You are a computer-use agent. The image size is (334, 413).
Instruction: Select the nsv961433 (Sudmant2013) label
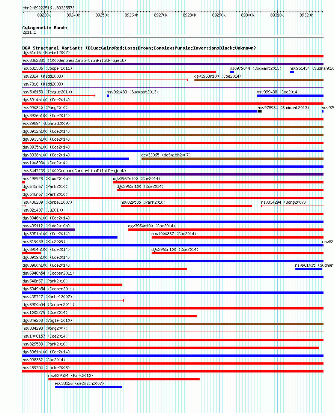132,92
